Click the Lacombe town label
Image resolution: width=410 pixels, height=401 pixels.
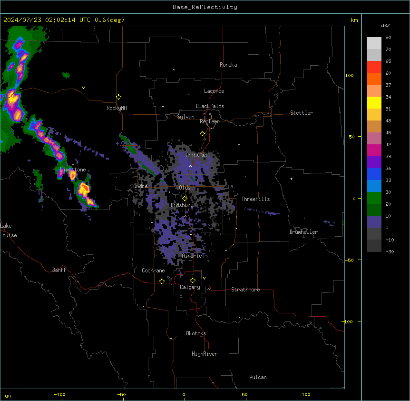point(214,91)
